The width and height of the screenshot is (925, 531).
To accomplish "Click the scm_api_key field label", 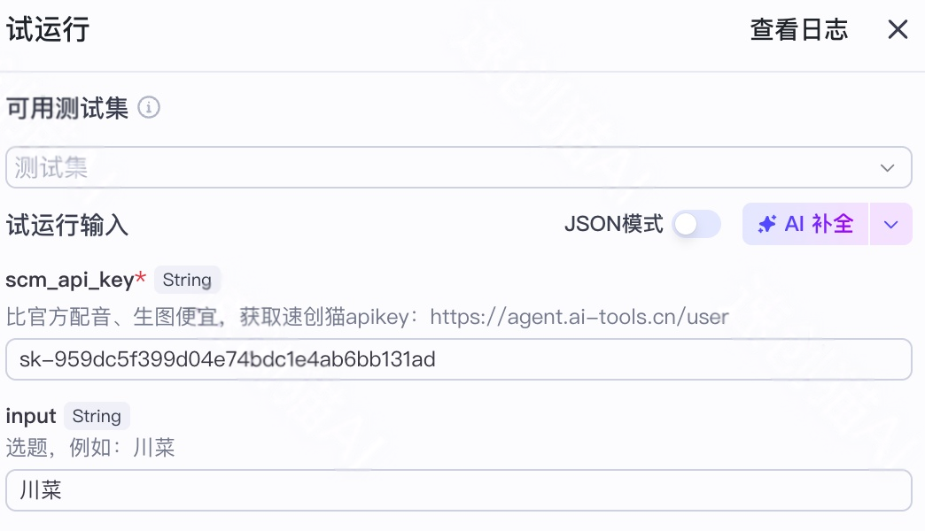I will (x=70, y=280).
